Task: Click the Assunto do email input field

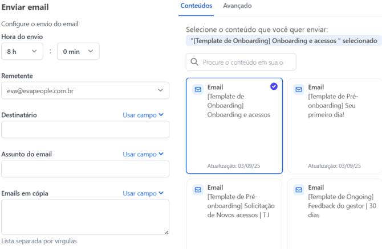Action: coord(85,169)
